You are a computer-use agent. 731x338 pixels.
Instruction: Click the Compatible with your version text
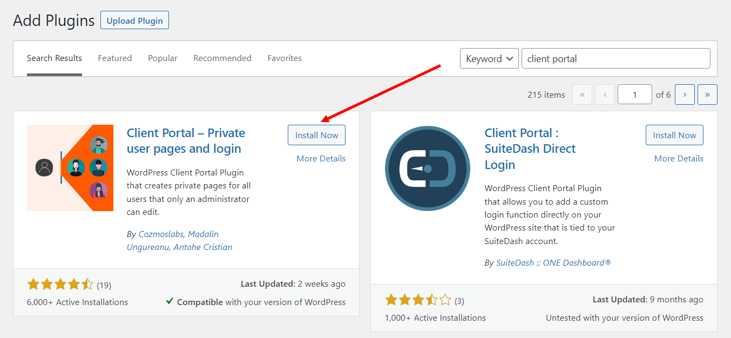(261, 302)
